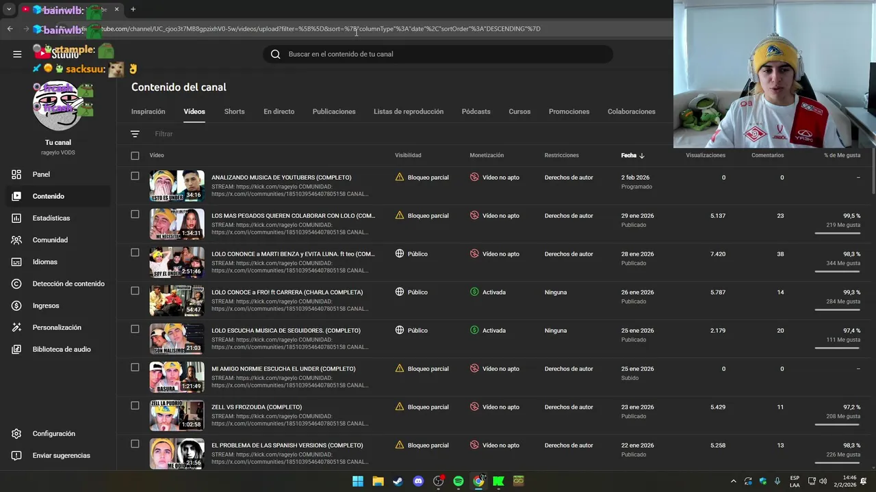
Task: Open ZELL VS FROZOUDA video title link
Action: tap(257, 407)
